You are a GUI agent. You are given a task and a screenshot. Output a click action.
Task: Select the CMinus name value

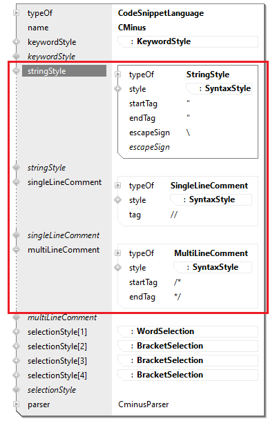[x=132, y=28]
